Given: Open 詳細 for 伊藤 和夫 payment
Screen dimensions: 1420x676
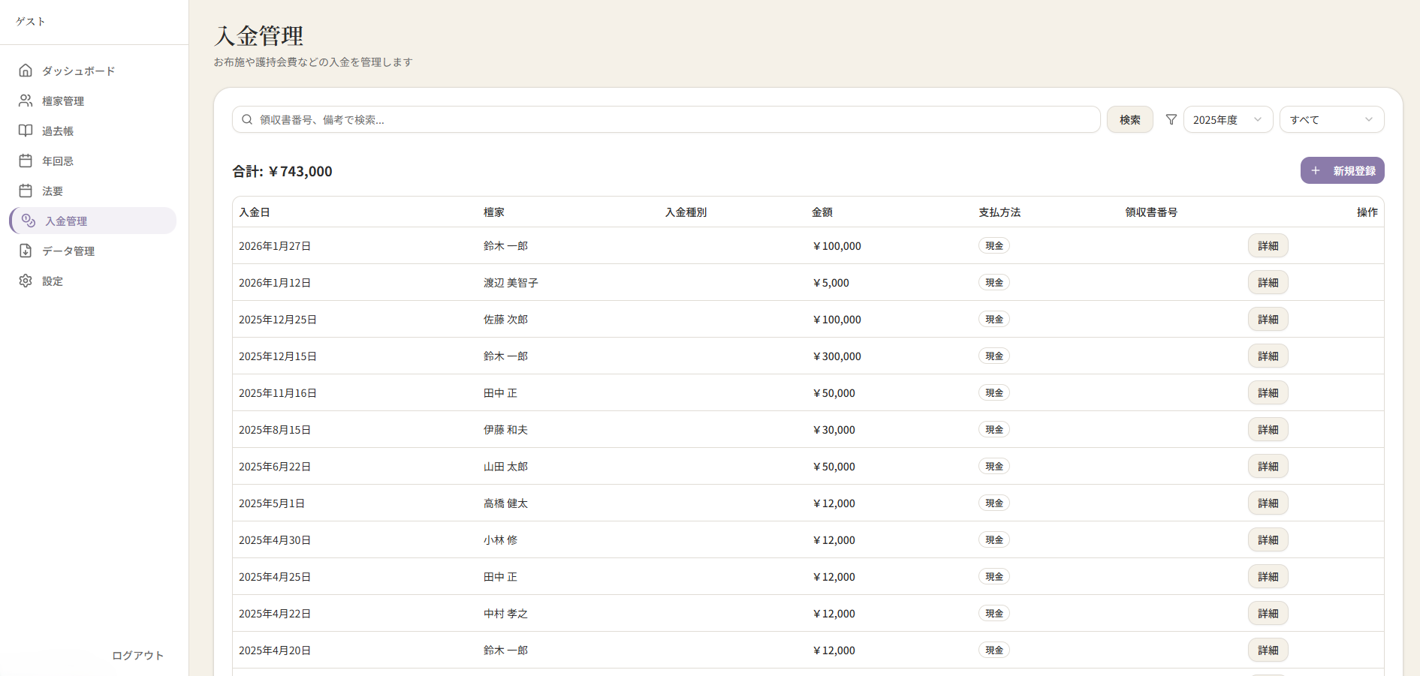Looking at the screenshot, I should [1268, 430].
